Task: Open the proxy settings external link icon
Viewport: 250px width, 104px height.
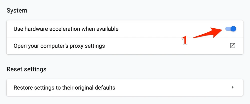Action: (232, 46)
